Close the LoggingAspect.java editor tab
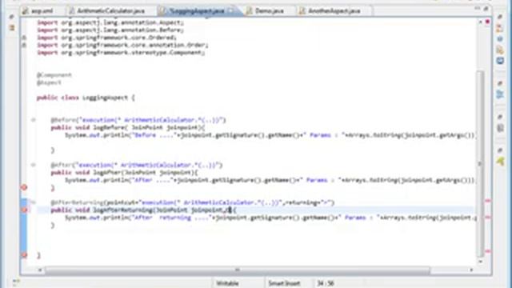The width and height of the screenshot is (512, 288). pyautogui.click(x=231, y=10)
